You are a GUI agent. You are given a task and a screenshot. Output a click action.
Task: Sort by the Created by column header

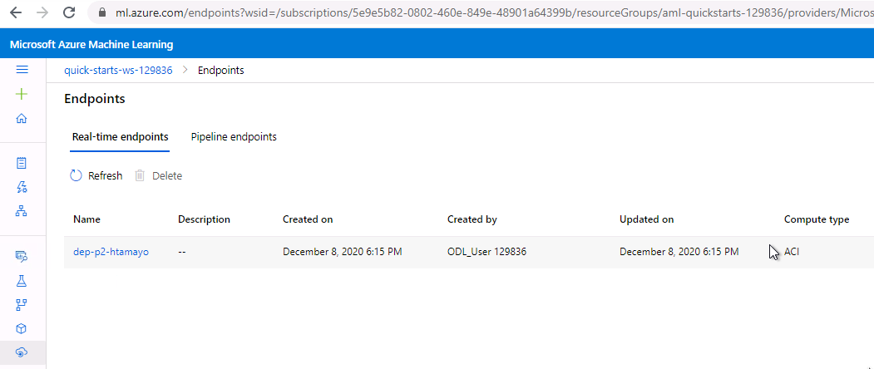coord(472,219)
